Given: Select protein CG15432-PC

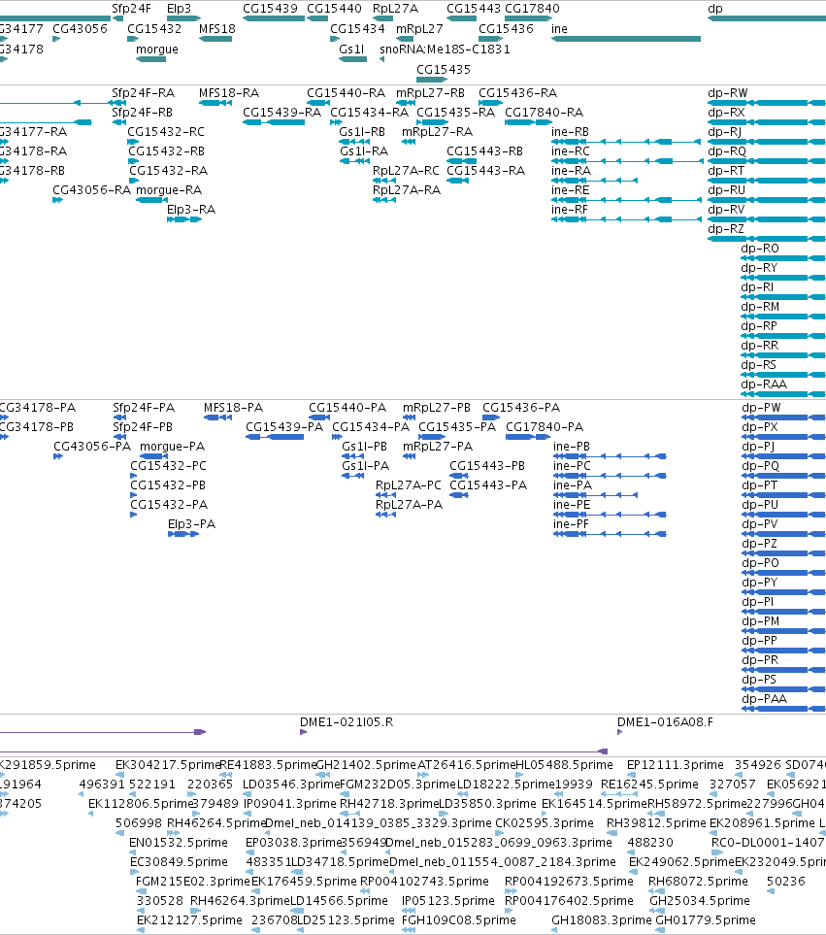Looking at the screenshot, I should click(x=169, y=466).
